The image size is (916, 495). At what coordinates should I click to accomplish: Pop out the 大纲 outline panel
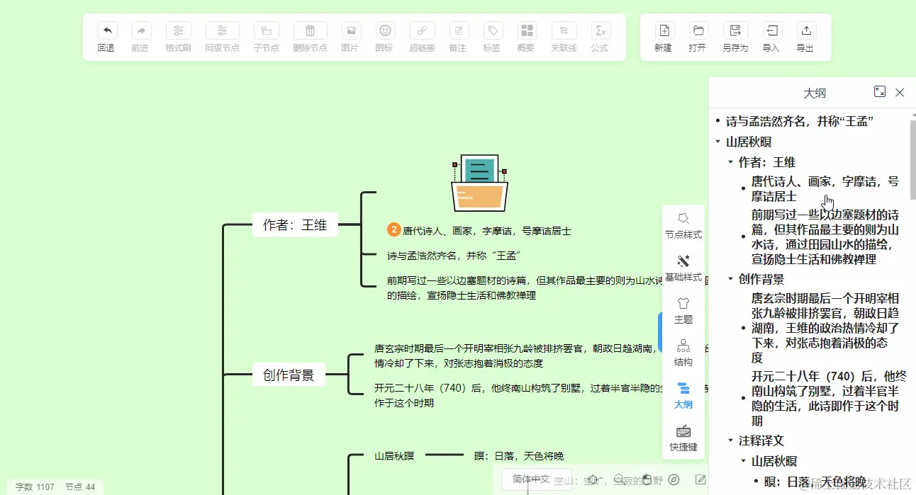[880, 91]
